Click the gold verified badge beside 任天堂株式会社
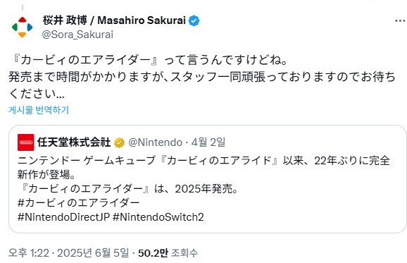Screen dimensions: 407x263 click(x=120, y=142)
